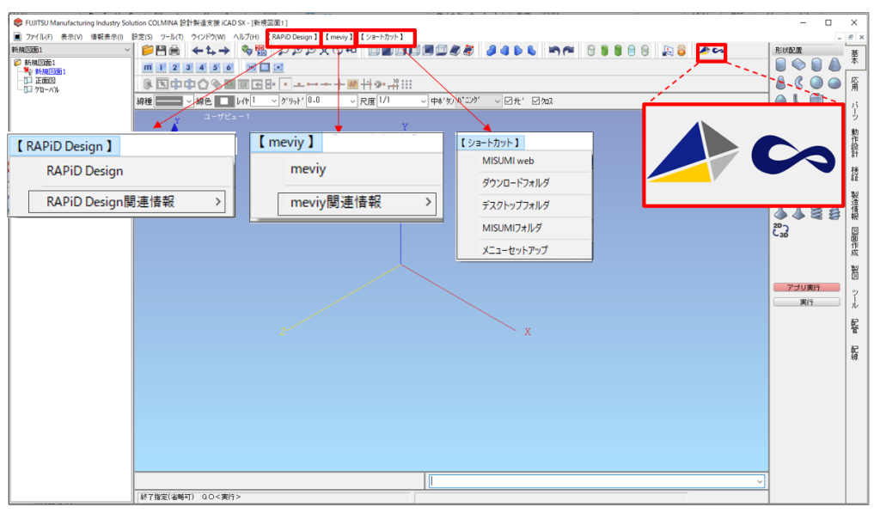The height and width of the screenshot is (513, 880).
Task: Select the RAPiD Design triangle icon
Action: (x=705, y=52)
